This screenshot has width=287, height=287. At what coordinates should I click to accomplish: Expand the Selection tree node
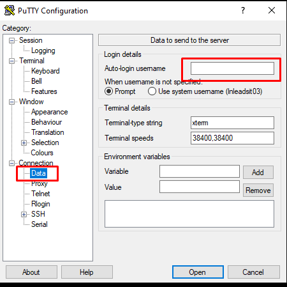[24, 143]
